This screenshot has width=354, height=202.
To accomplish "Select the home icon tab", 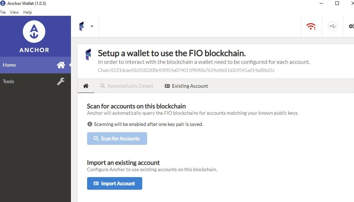I will pyautogui.click(x=86, y=86).
